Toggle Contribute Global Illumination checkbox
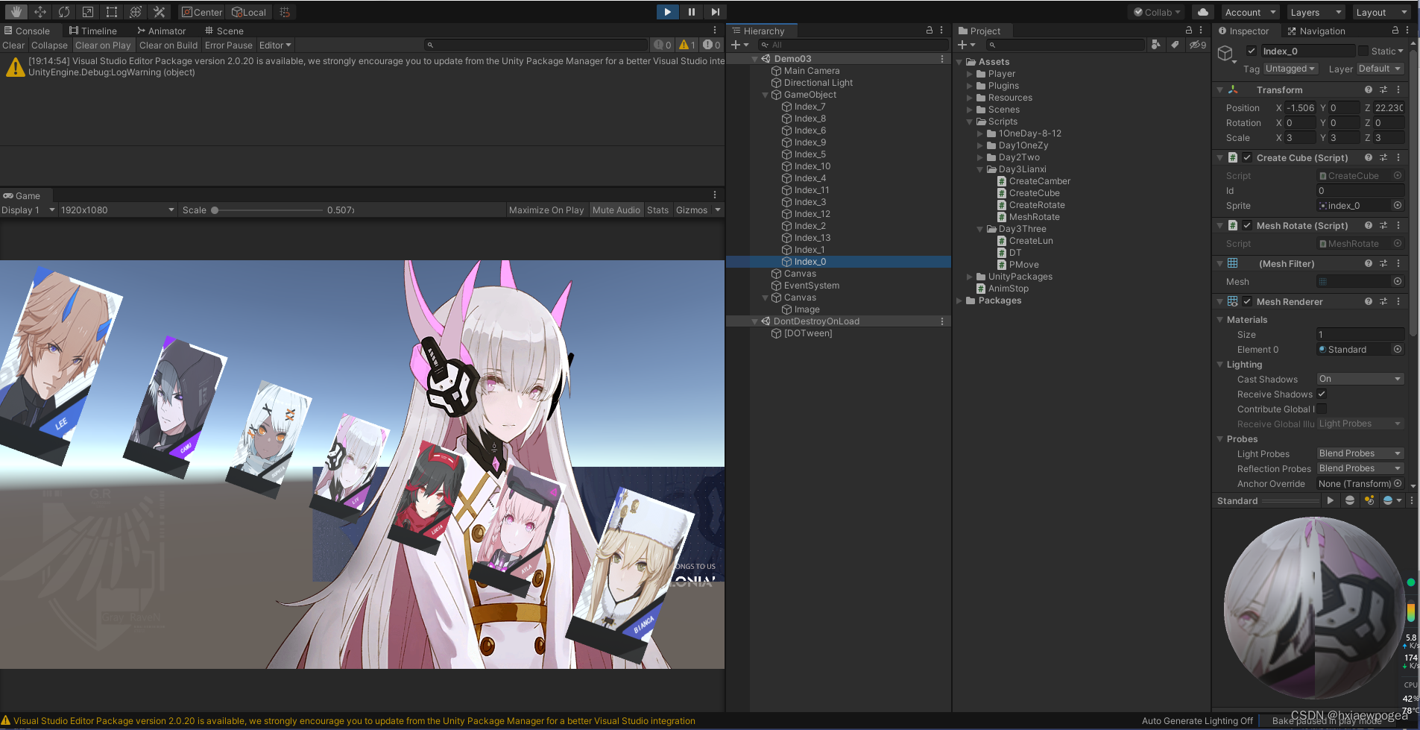Viewport: 1420px width, 730px height. (x=1322, y=409)
